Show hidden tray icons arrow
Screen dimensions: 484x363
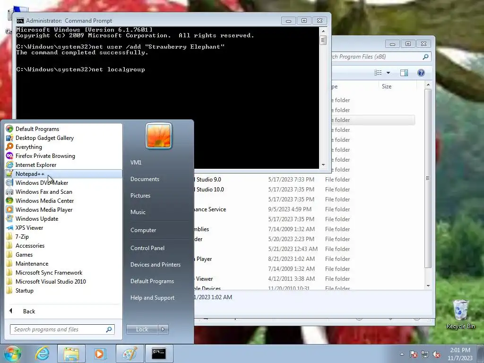coord(402,354)
